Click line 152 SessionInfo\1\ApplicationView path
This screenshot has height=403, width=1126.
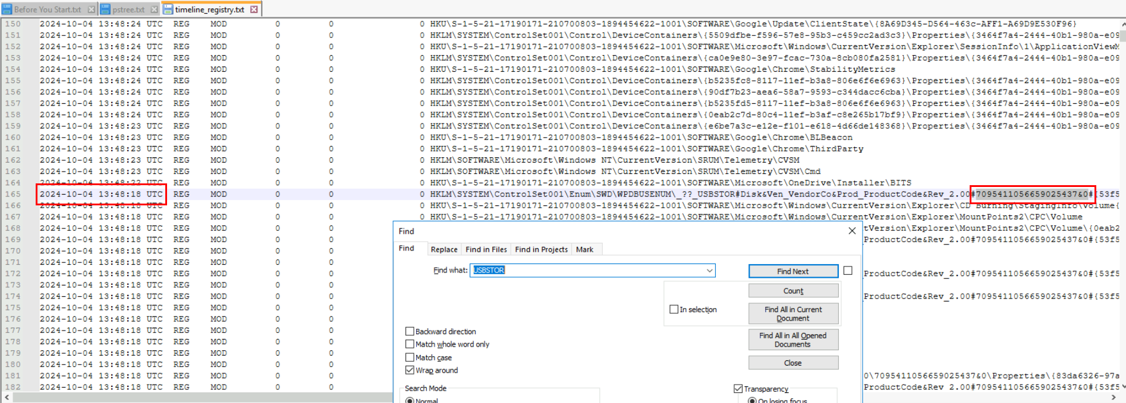point(775,46)
